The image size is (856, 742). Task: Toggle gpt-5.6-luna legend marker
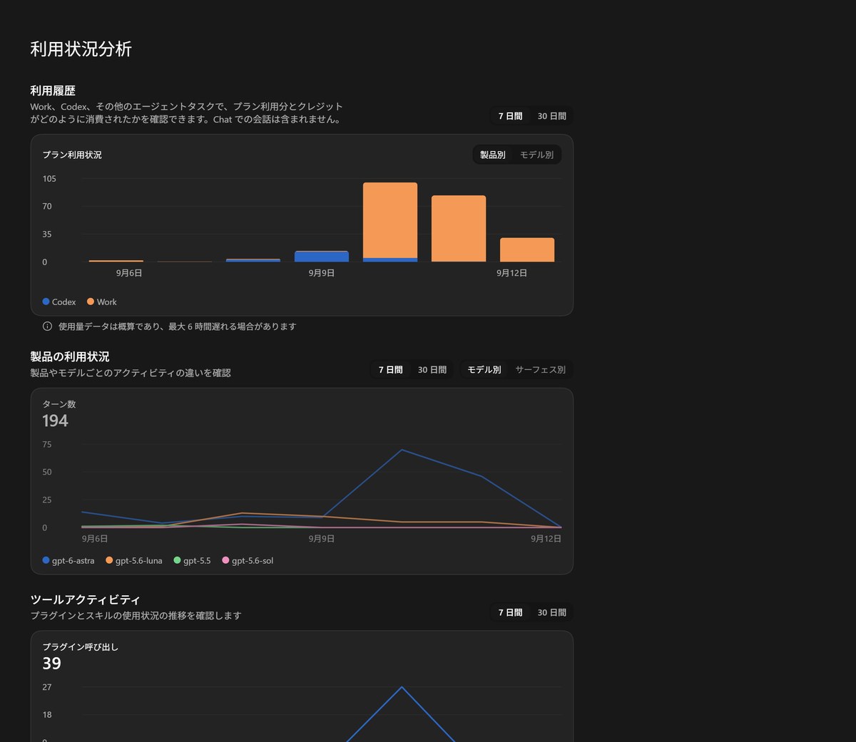(109, 560)
